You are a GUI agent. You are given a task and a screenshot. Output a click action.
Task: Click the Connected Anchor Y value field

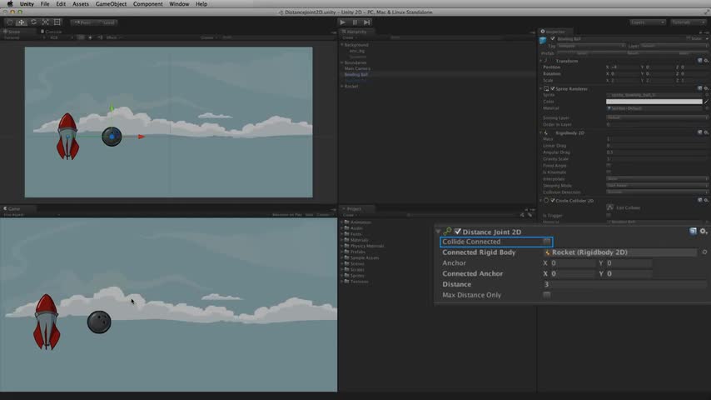point(629,273)
